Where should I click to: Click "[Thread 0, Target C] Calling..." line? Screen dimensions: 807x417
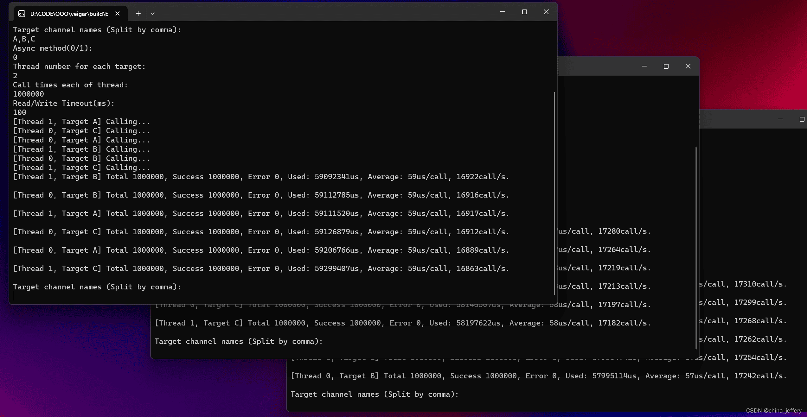81,131
